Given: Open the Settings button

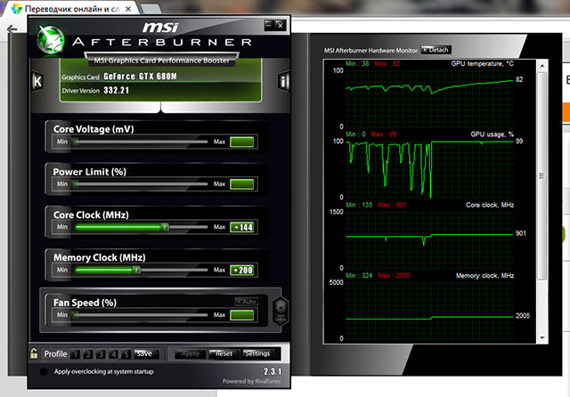Looking at the screenshot, I should tap(257, 353).
